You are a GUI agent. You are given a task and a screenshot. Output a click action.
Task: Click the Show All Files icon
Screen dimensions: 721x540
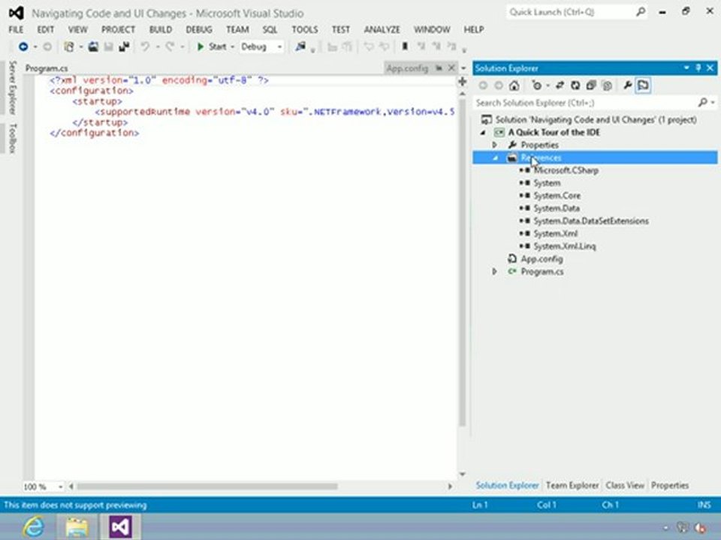607,85
